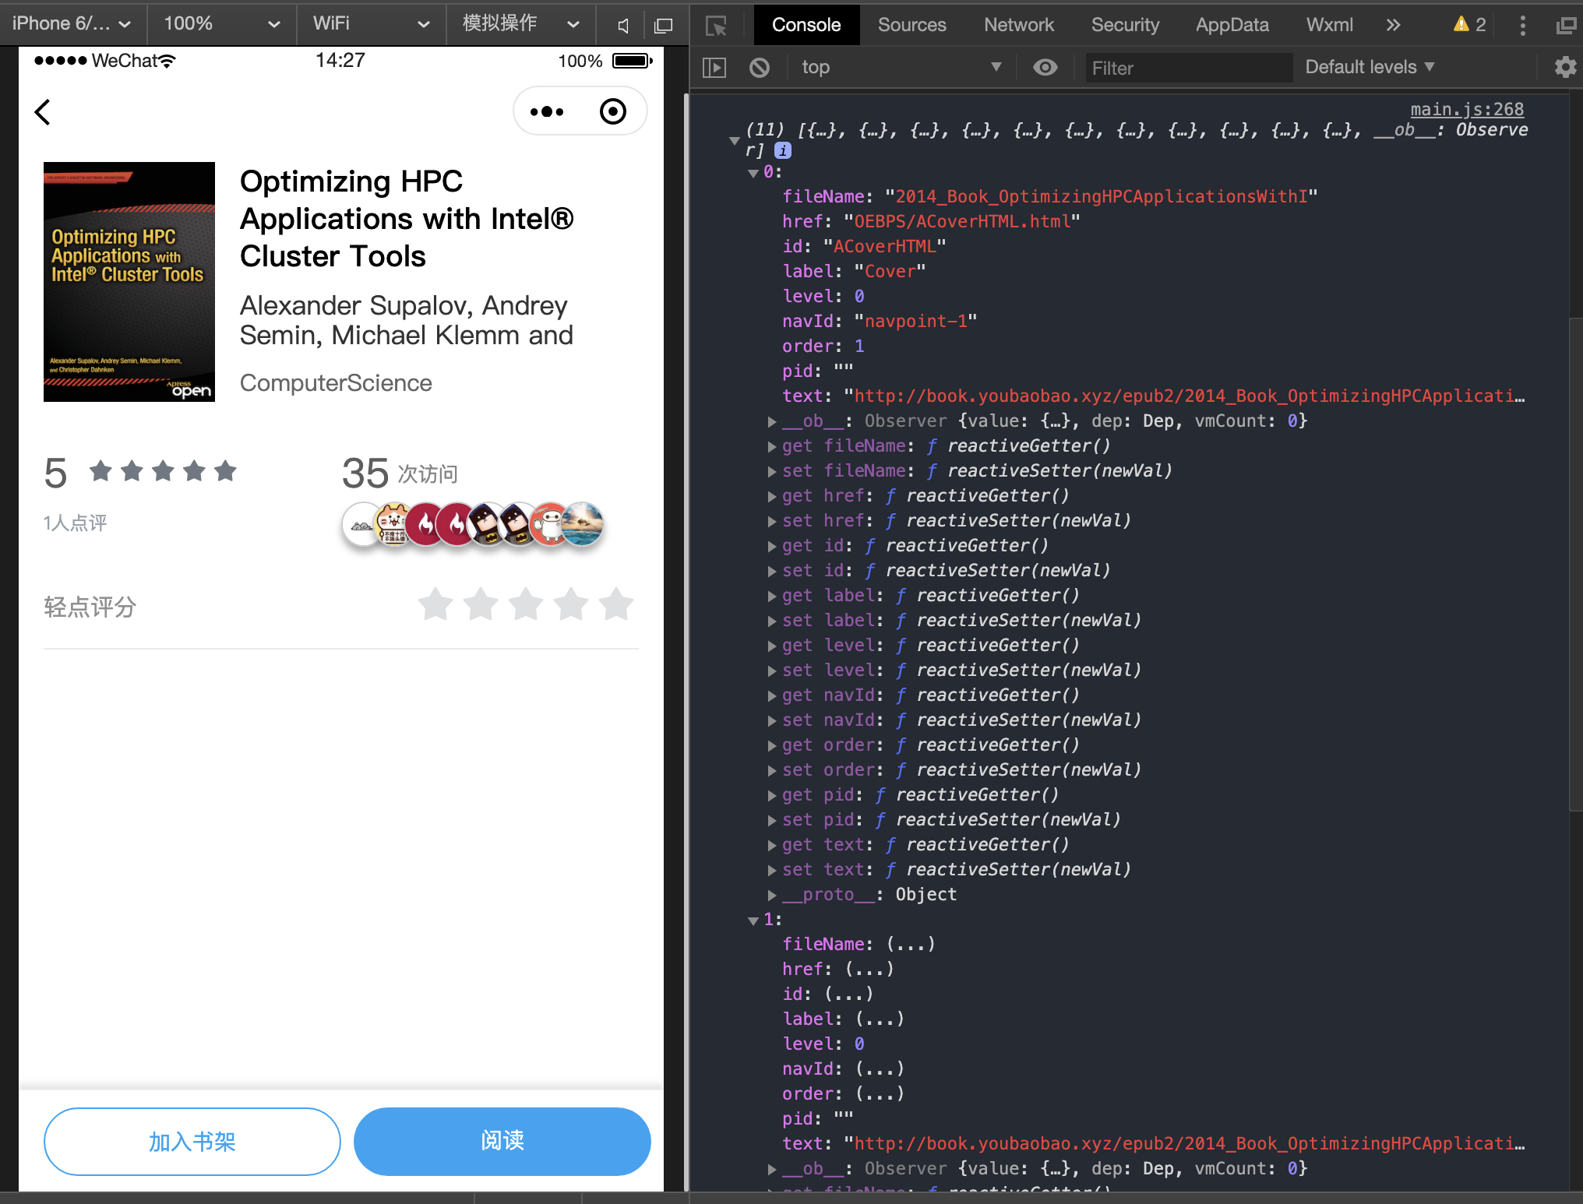Switch to the Wxml tab
The height and width of the screenshot is (1204, 1583).
pos(1330,25)
